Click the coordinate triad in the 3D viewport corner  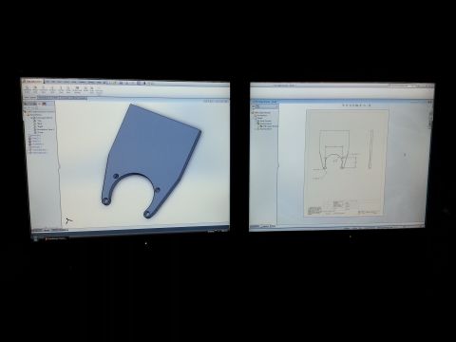(x=68, y=220)
